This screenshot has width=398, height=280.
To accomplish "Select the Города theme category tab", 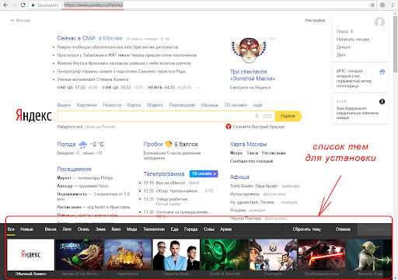I will [191, 229].
